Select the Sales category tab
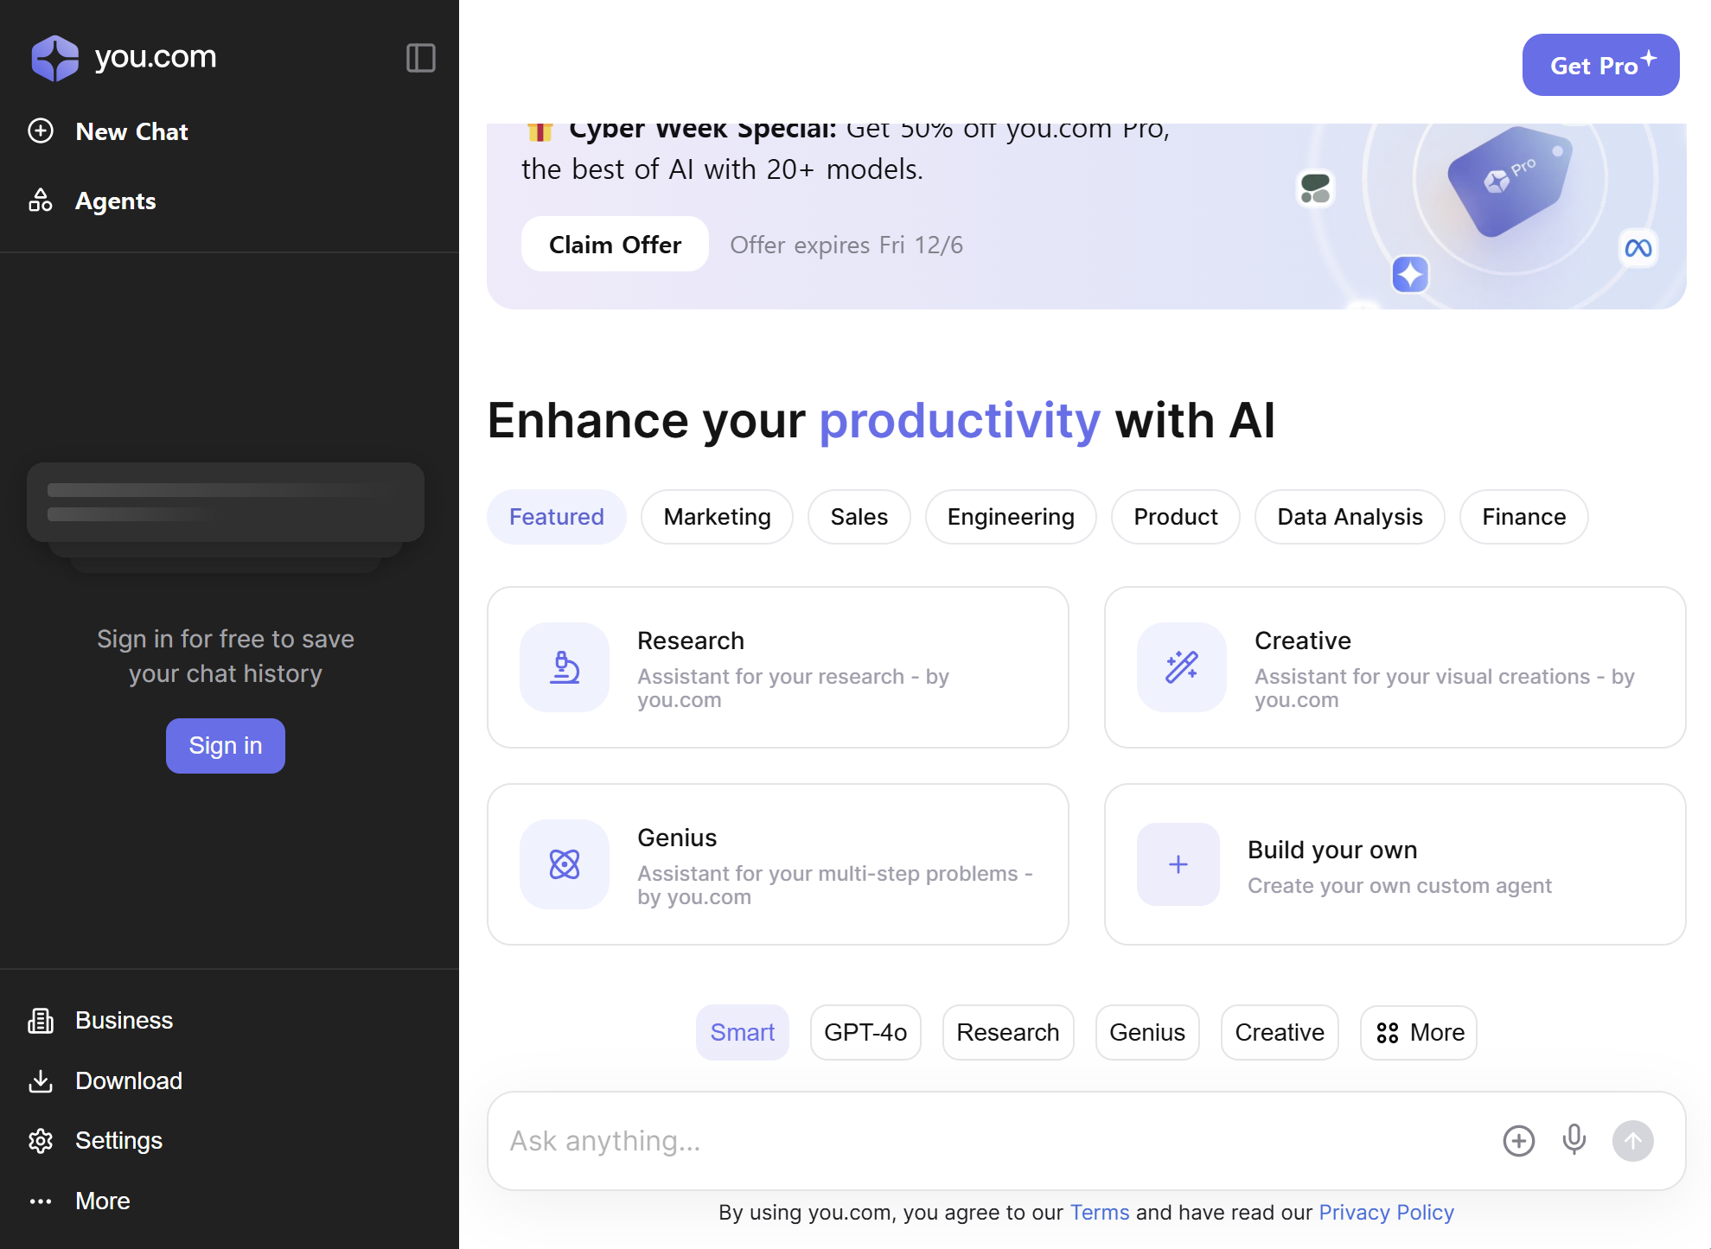 point(859,517)
